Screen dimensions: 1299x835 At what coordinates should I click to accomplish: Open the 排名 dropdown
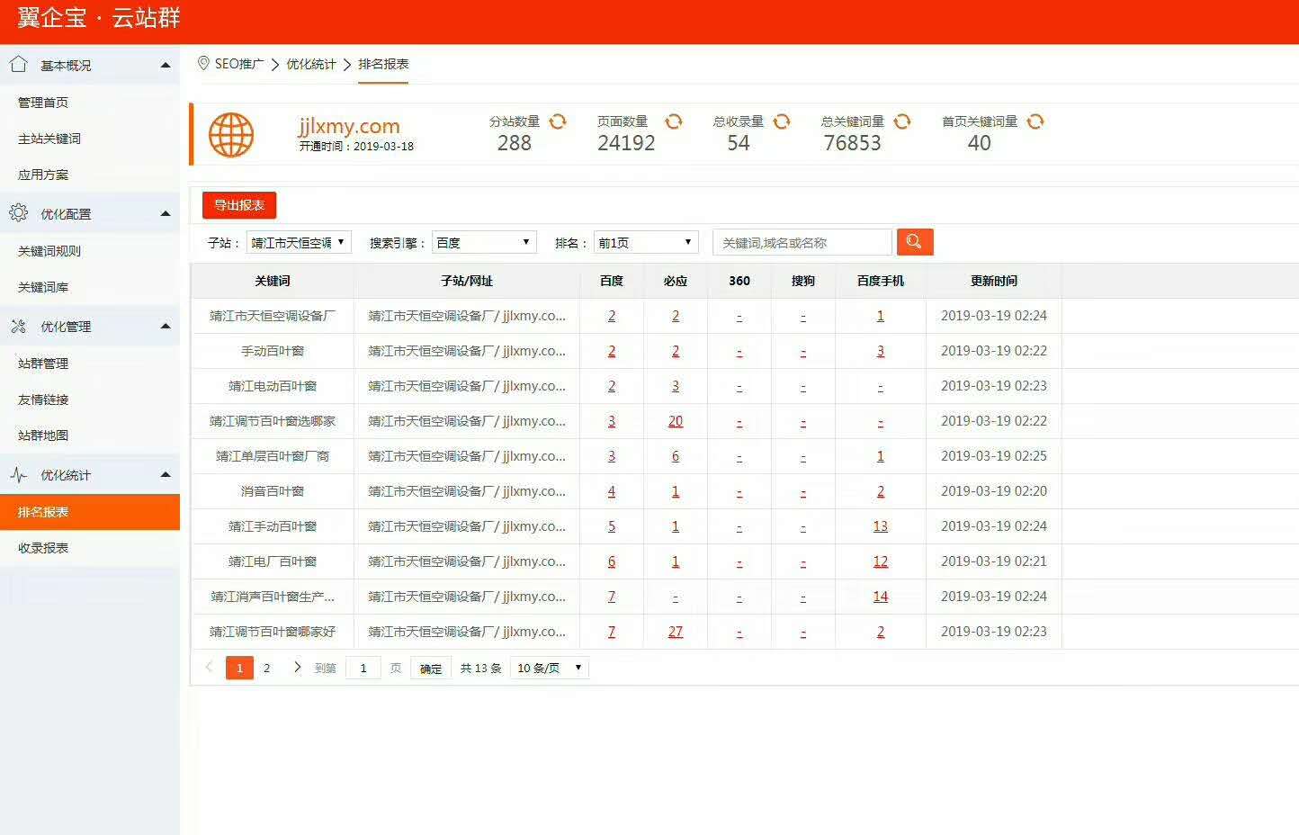click(x=646, y=242)
